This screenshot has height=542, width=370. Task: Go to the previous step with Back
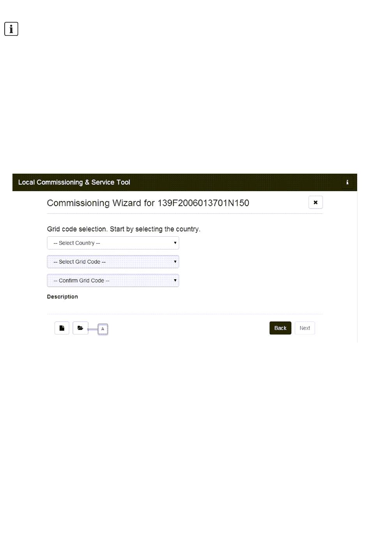click(280, 328)
